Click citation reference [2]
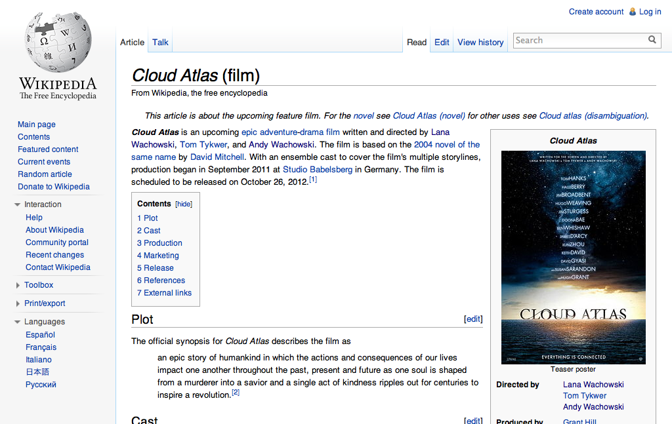Viewport: 672px width, 424px height. (x=236, y=393)
